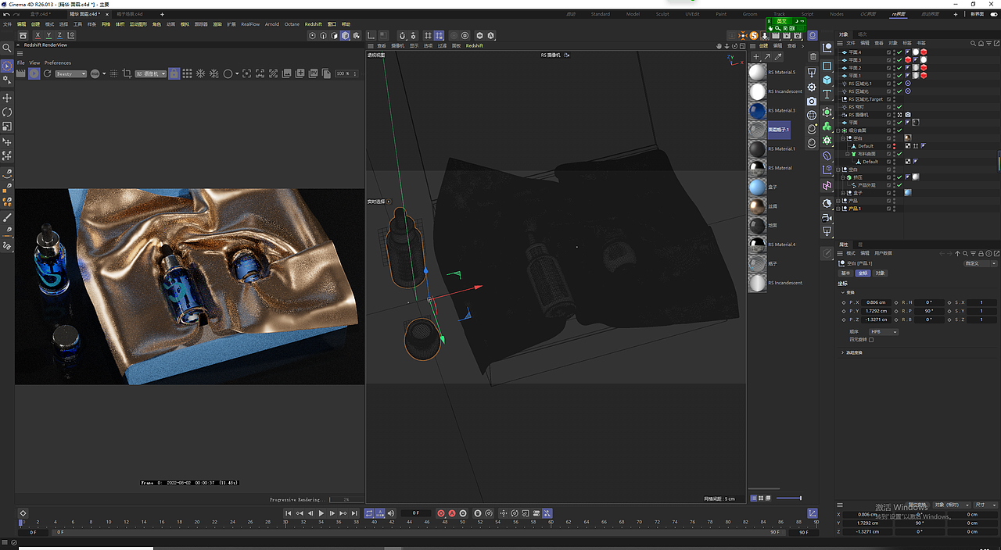Add a Cube primitive from object palette

[827, 80]
